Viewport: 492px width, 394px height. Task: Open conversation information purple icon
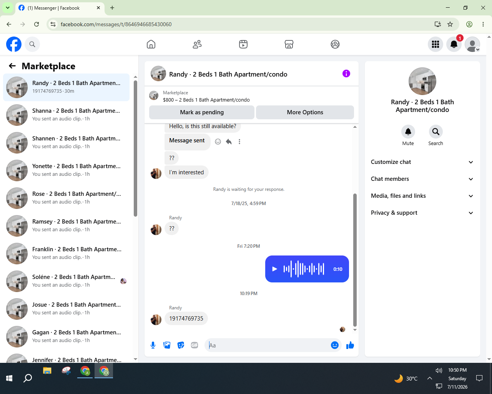coord(346,73)
